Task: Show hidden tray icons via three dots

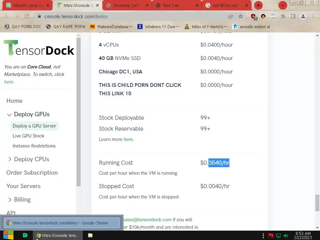Action: tap(263, 236)
